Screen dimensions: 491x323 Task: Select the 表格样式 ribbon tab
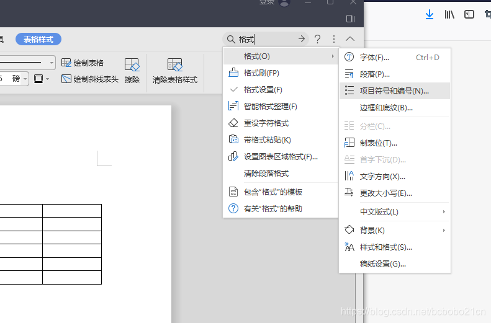pos(38,40)
